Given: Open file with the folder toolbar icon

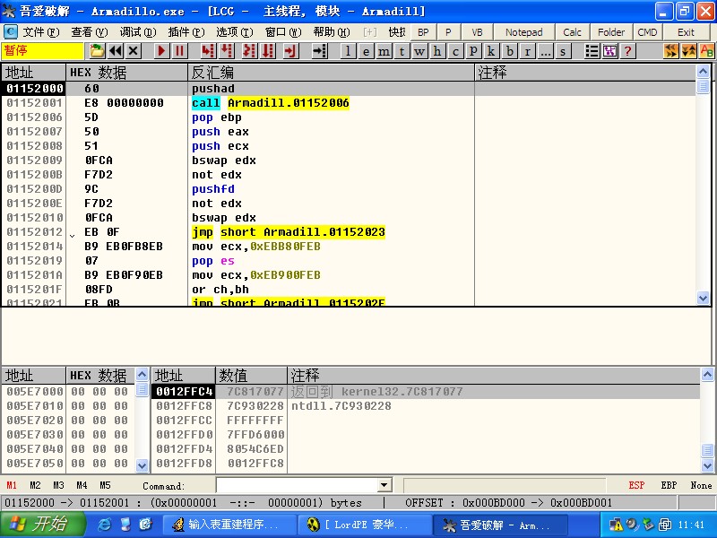Looking at the screenshot, I should (x=97, y=51).
